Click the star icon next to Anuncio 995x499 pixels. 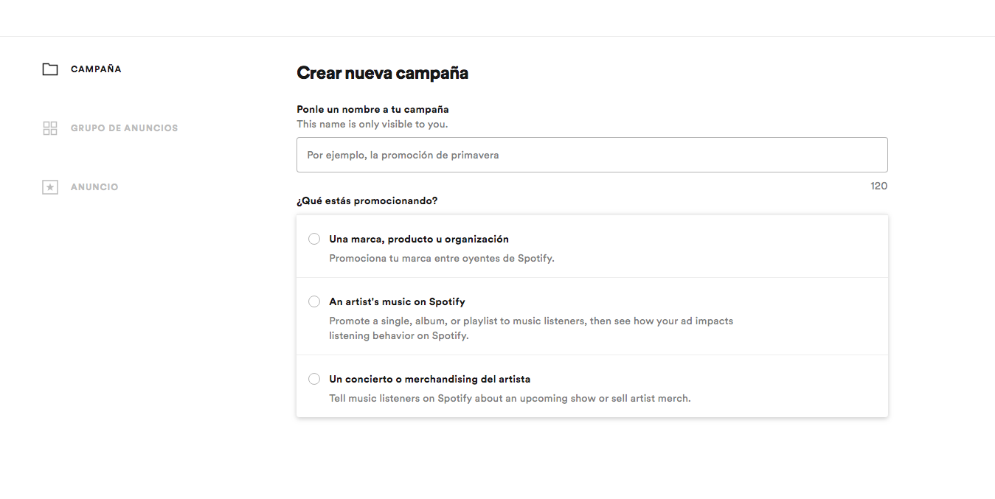(x=50, y=187)
